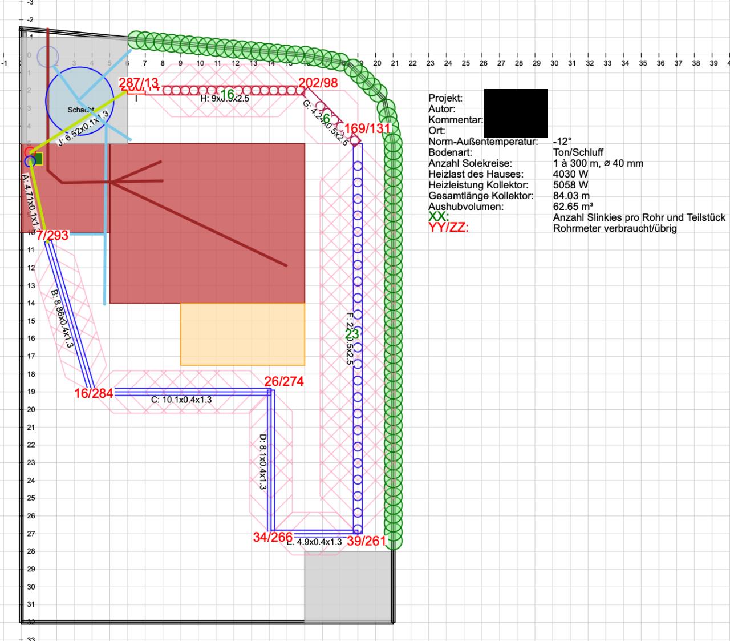The width and height of the screenshot is (730, 641).
Task: Select the 202/98 pipe meter label
Action: (x=318, y=83)
